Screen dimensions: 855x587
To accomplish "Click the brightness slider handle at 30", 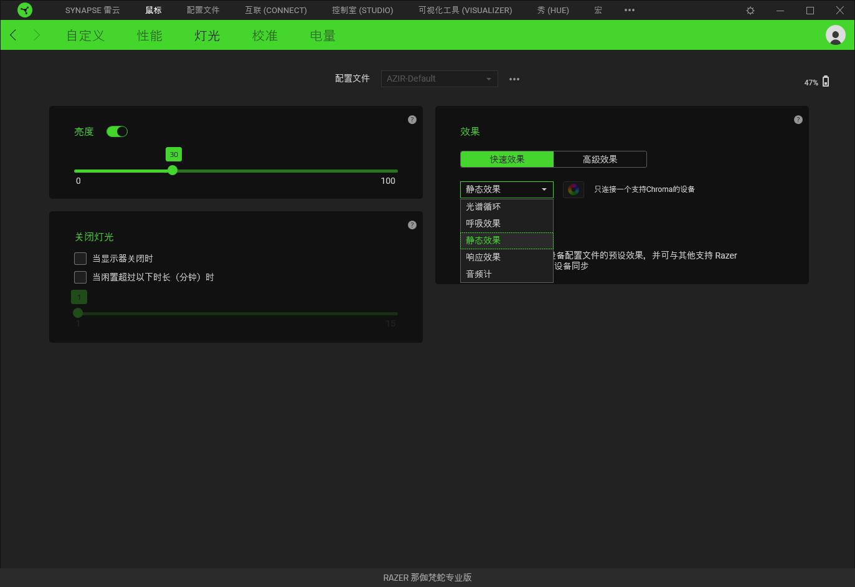I will click(172, 170).
